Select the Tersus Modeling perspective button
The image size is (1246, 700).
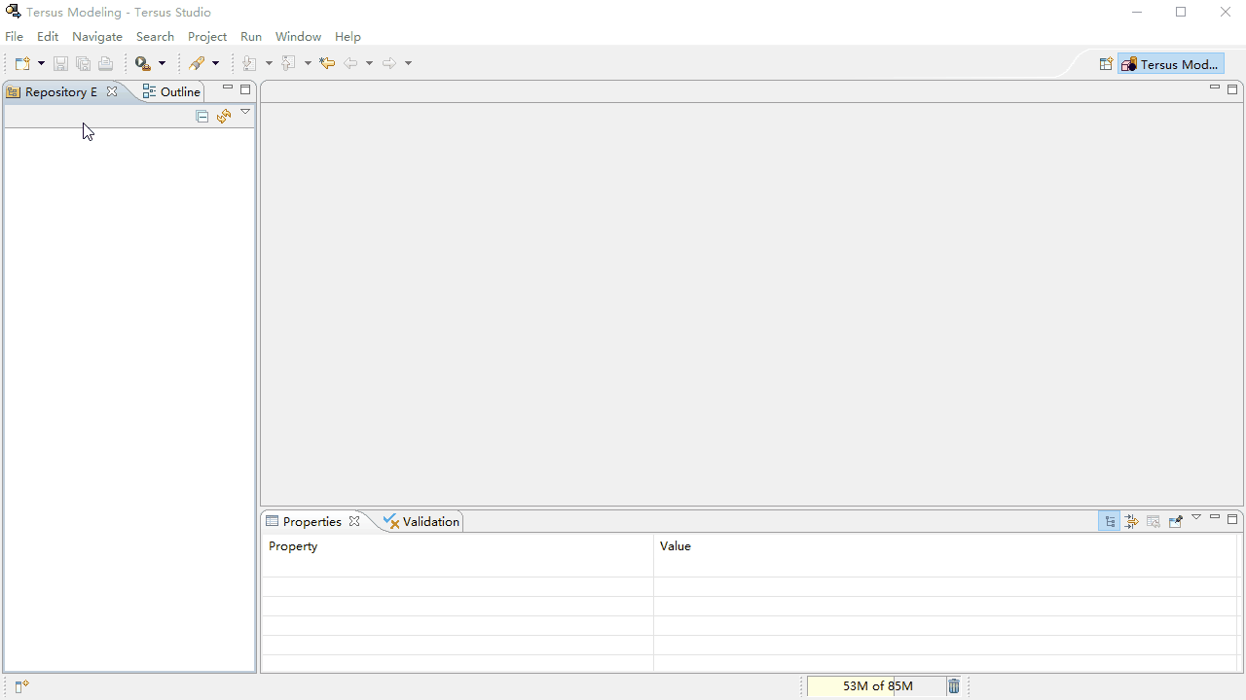(1170, 64)
